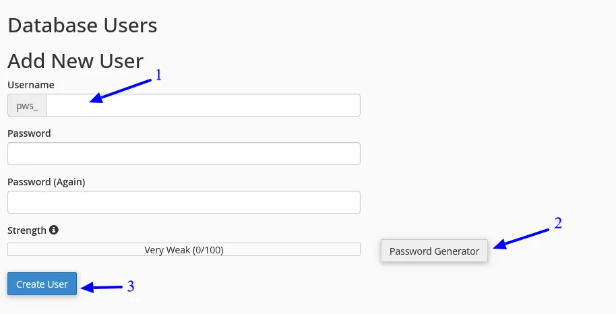
Task: Click the Very Weak strength meter bar
Action: [184, 249]
